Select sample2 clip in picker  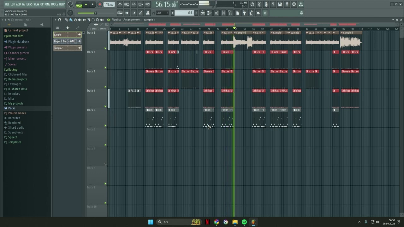[67, 48]
